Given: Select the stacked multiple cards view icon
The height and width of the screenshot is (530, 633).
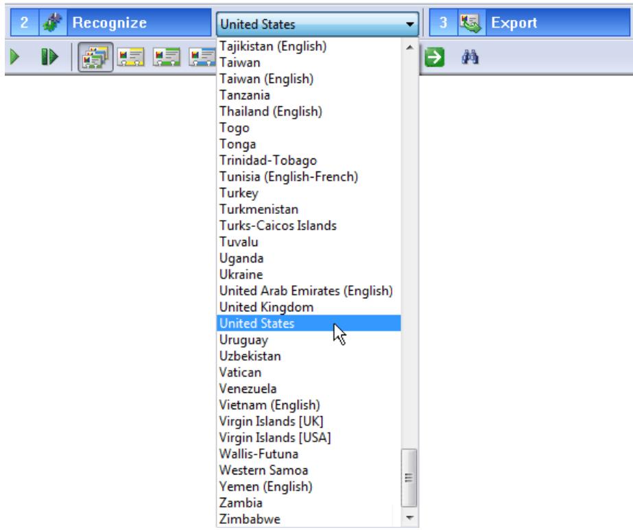Looking at the screenshot, I should (95, 57).
